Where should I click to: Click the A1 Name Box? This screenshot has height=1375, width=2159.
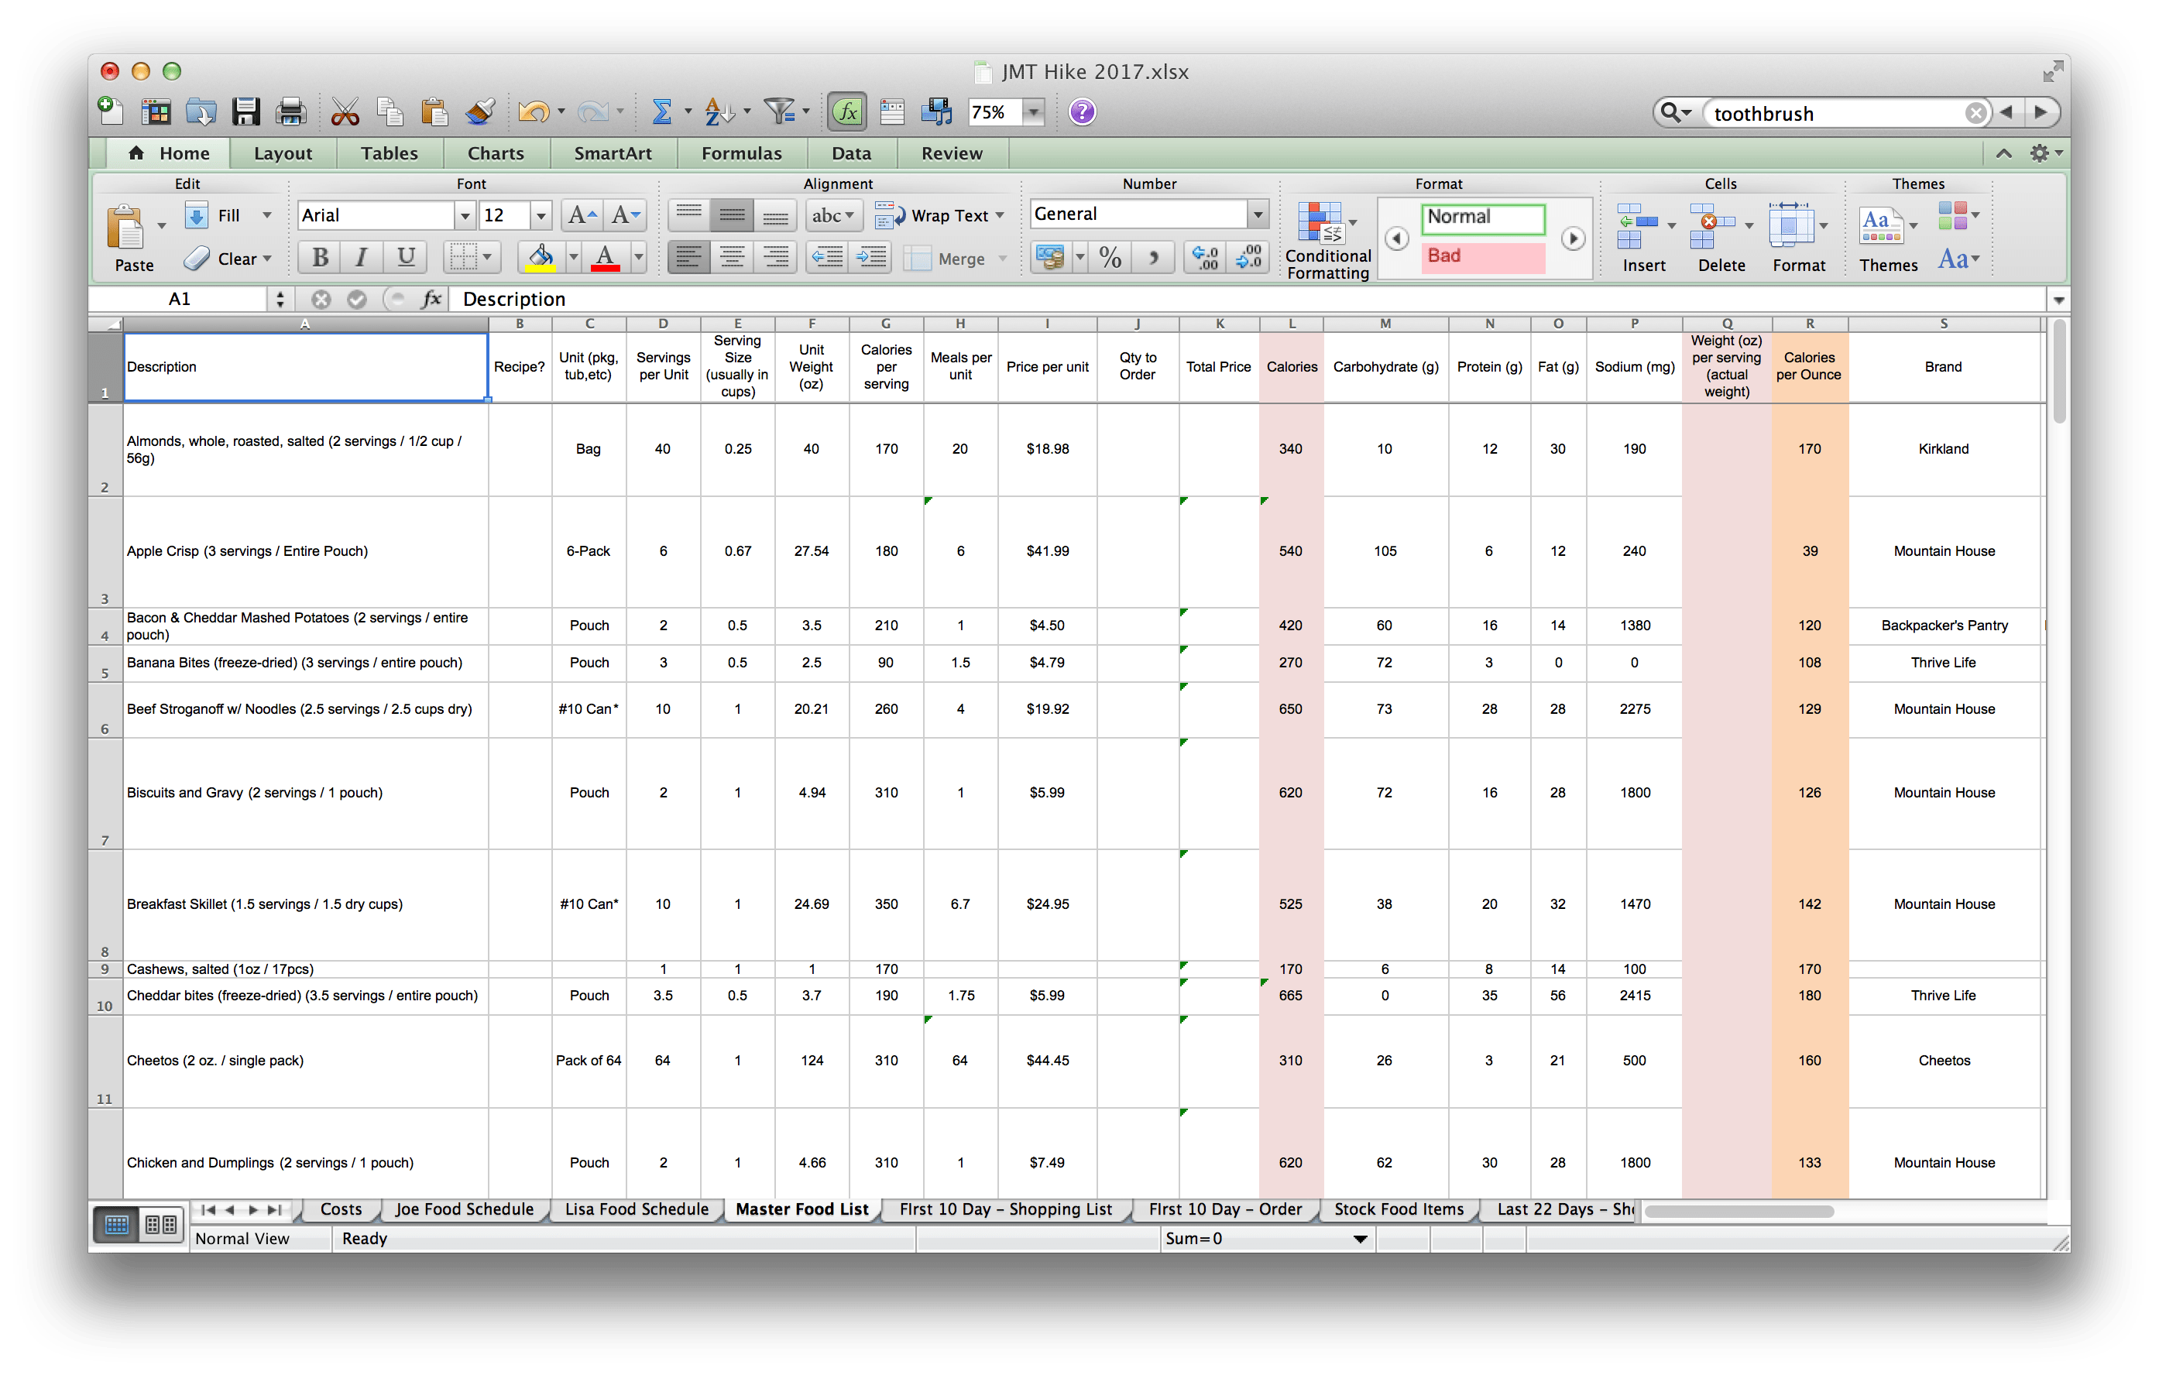pyautogui.click(x=180, y=300)
